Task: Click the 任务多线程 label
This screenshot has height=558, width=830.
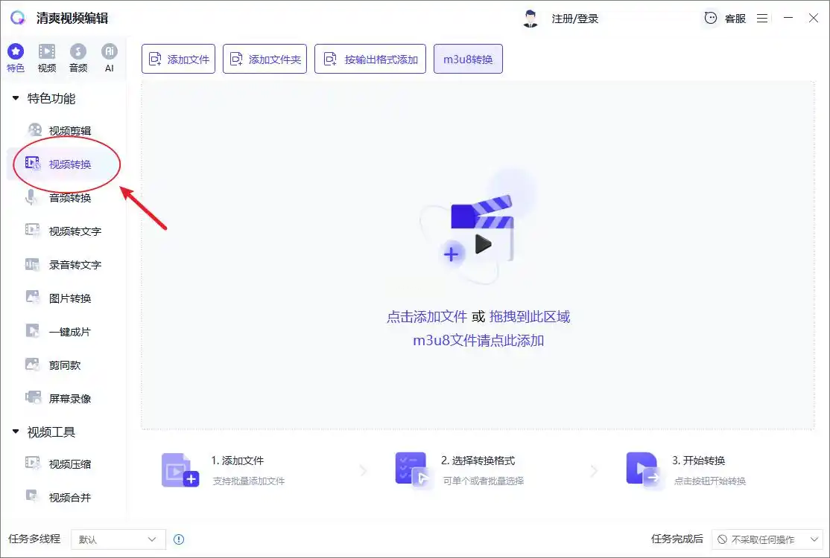Action: click(34, 539)
